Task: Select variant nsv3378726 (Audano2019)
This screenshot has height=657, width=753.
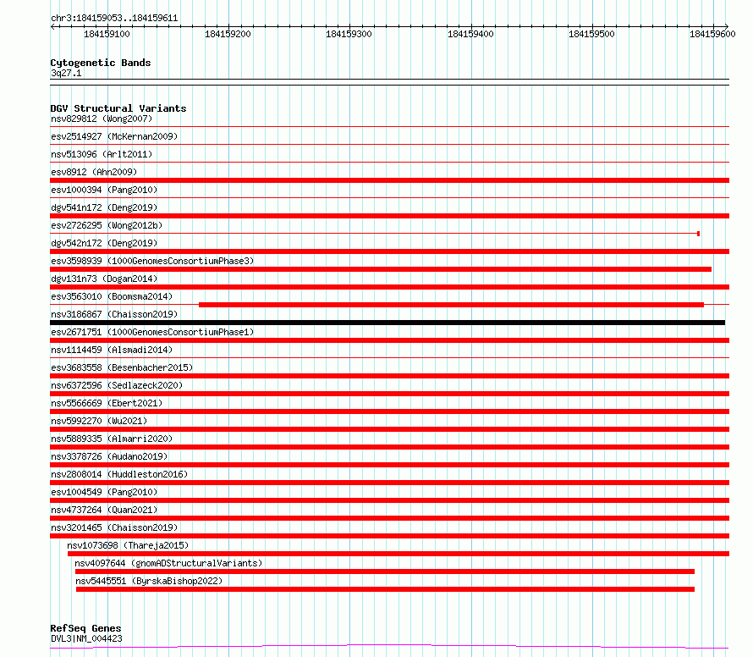Action: click(x=109, y=456)
